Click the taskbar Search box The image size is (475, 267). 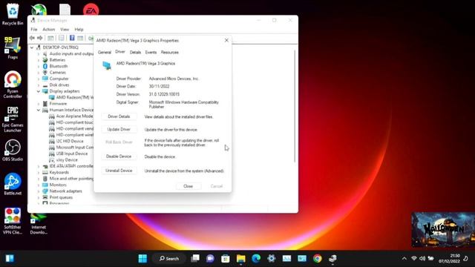coord(169,258)
